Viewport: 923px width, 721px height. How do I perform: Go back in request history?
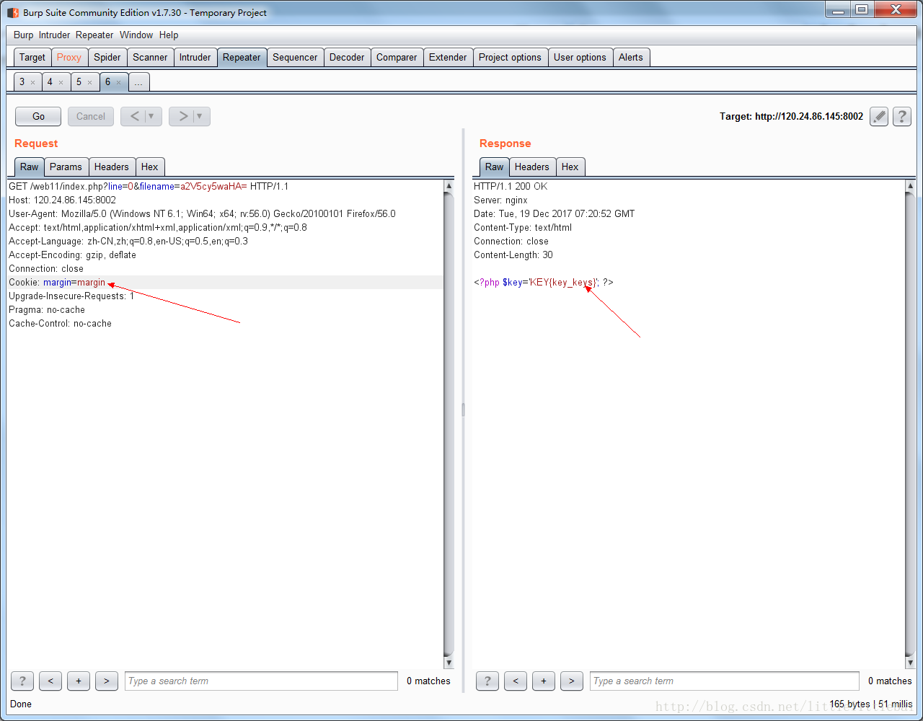[134, 116]
